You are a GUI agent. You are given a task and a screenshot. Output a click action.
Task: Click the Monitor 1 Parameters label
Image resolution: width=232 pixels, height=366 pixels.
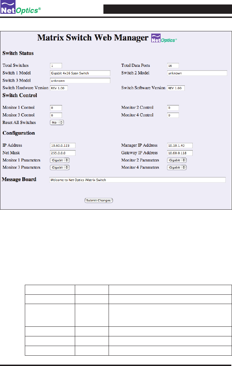click(21, 160)
